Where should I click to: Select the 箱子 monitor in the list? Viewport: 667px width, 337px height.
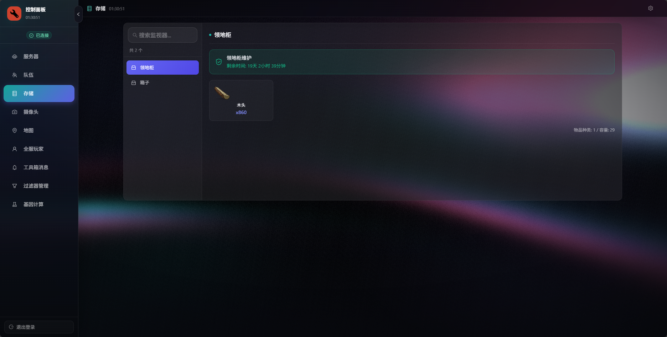pos(162,82)
